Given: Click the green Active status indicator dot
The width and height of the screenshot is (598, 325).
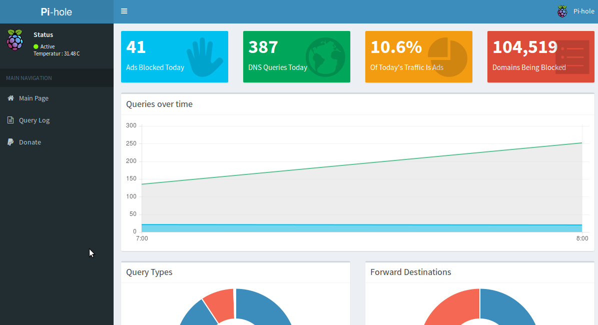Looking at the screenshot, I should [36, 46].
